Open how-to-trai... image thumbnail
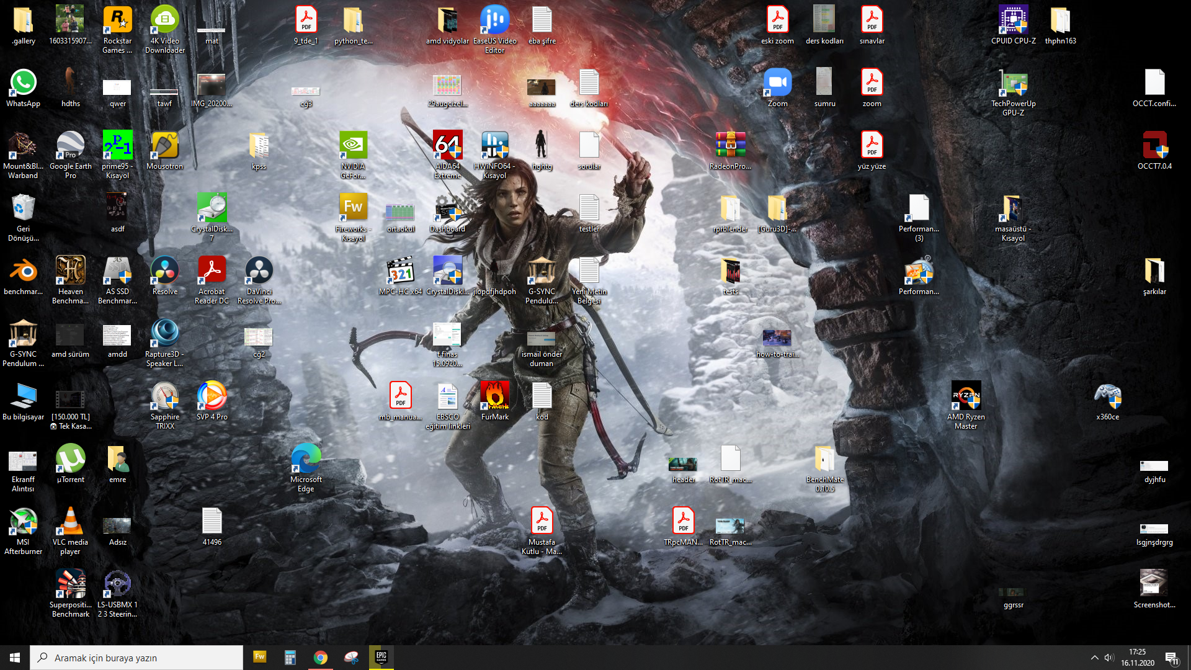 (777, 343)
